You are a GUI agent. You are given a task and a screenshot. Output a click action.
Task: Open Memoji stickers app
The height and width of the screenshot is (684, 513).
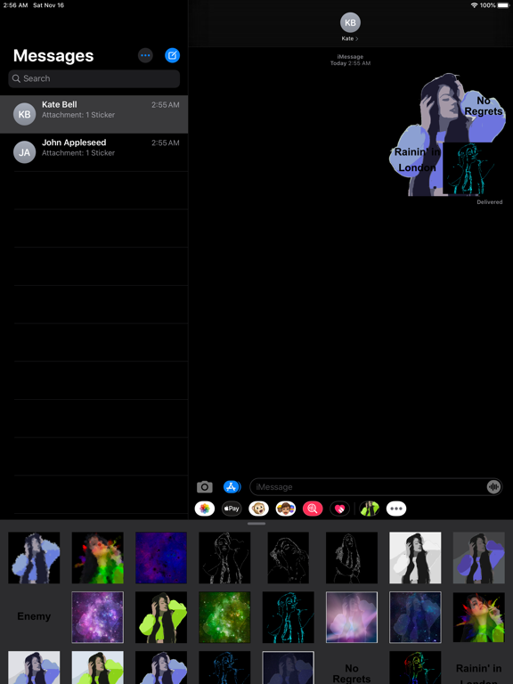(x=286, y=509)
